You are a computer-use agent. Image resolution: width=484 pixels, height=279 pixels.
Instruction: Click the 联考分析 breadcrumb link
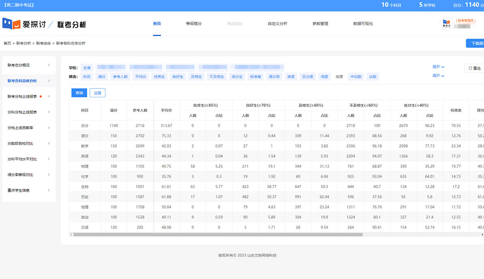tap(24, 43)
